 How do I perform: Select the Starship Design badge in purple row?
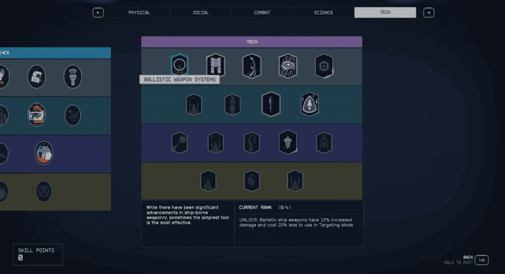point(288,142)
